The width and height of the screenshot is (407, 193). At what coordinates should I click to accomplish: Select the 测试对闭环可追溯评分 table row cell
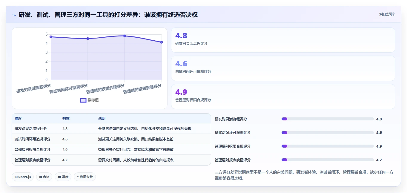coord(33,139)
